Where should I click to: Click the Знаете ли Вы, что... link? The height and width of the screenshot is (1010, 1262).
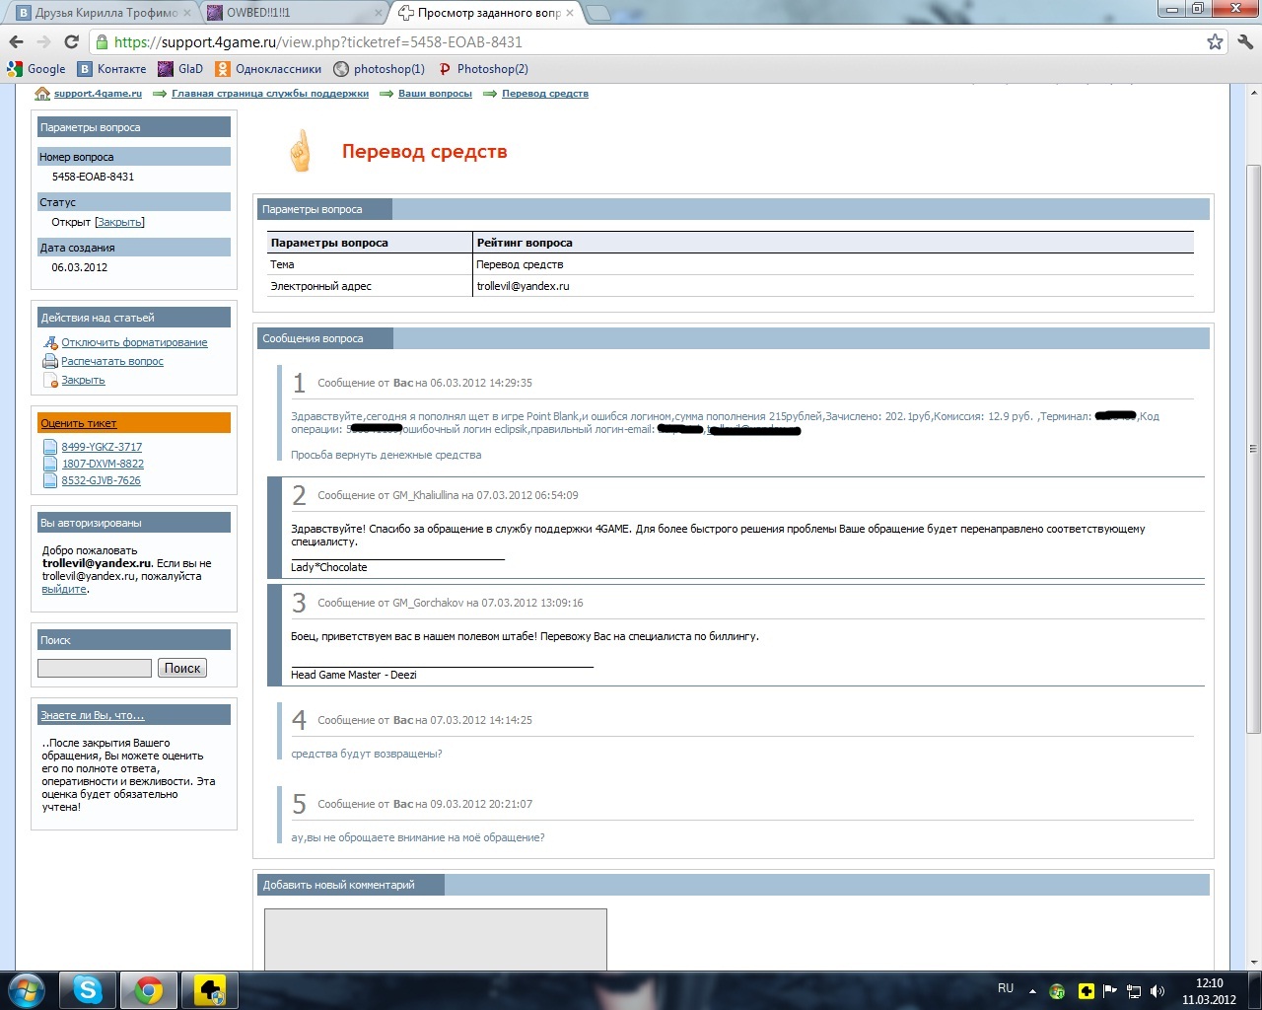pyautogui.click(x=93, y=715)
